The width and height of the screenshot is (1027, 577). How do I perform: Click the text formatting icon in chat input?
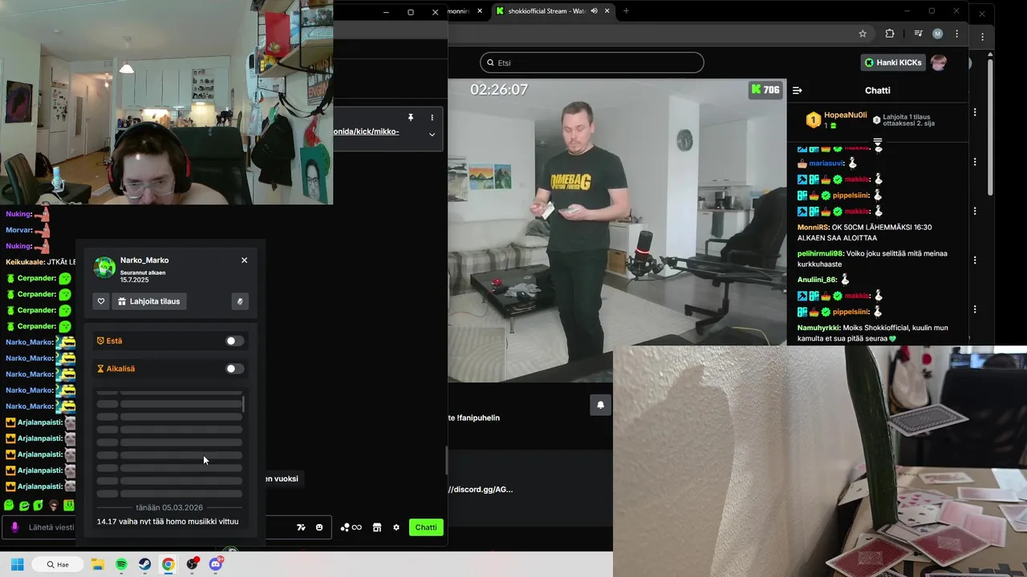click(301, 527)
